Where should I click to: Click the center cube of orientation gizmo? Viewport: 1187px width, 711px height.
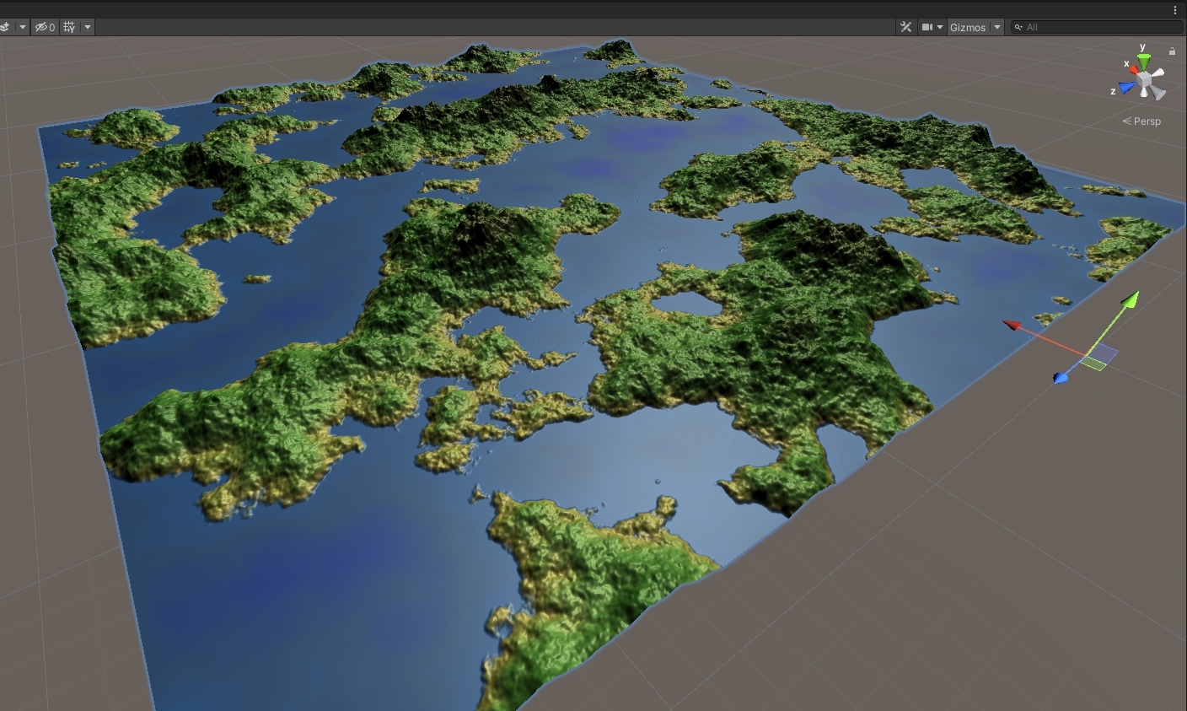pyautogui.click(x=1145, y=81)
